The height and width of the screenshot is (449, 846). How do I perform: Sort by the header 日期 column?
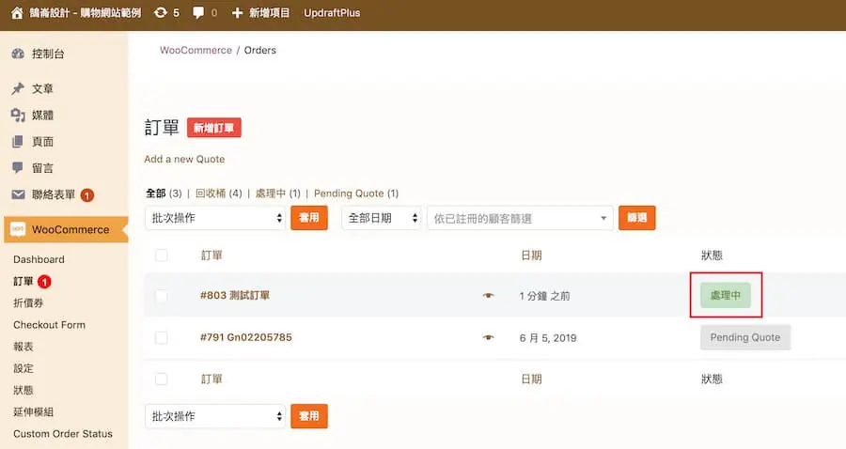click(531, 255)
